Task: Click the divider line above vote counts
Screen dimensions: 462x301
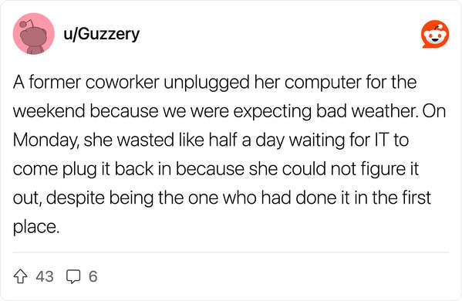Action: click(231, 252)
